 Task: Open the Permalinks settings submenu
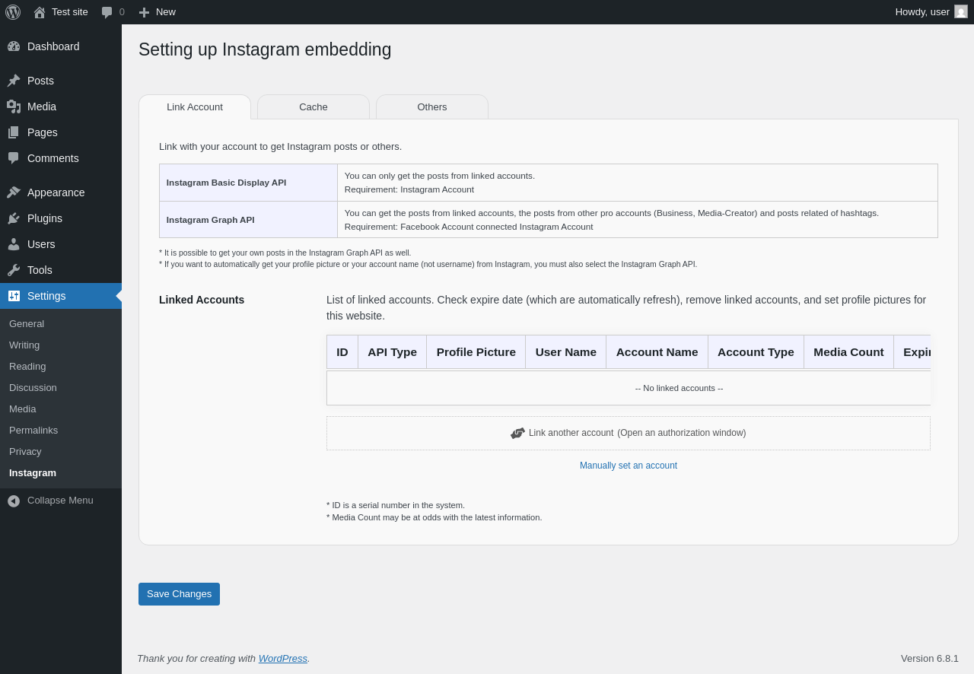pos(33,431)
